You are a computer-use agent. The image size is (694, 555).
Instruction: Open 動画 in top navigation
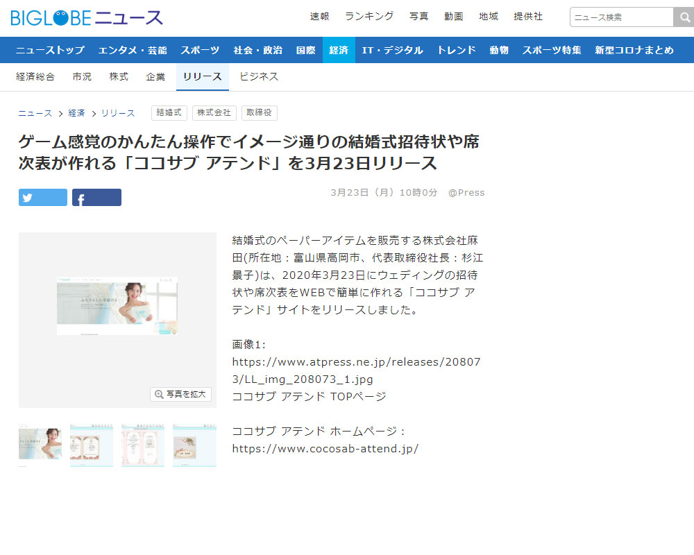tap(454, 17)
